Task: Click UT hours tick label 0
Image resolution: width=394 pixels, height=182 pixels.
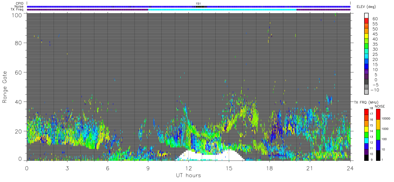Action: [27, 168]
